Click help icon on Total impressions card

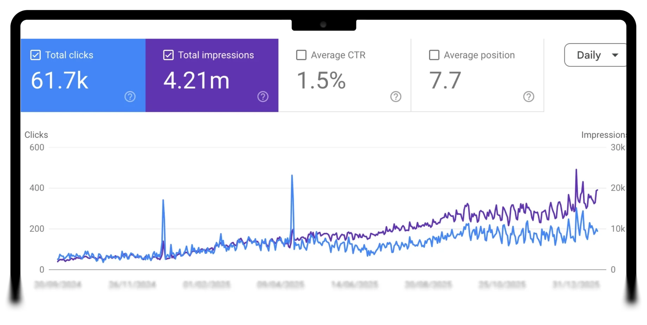click(x=263, y=97)
